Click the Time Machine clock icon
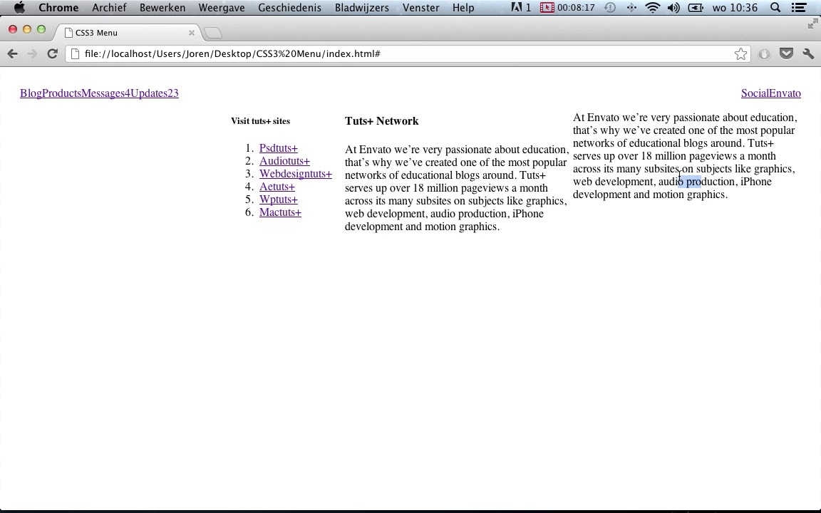Viewport: 821px width, 513px height. point(610,7)
